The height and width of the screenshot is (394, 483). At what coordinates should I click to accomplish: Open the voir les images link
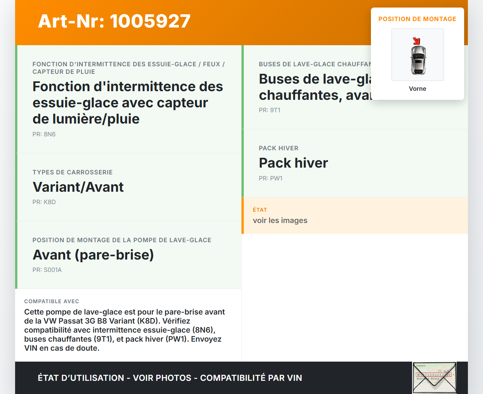[x=280, y=220]
